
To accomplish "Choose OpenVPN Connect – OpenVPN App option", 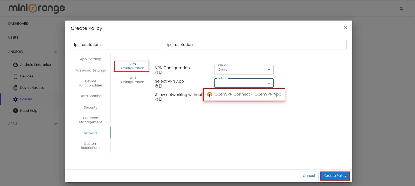I will (x=244, y=94).
